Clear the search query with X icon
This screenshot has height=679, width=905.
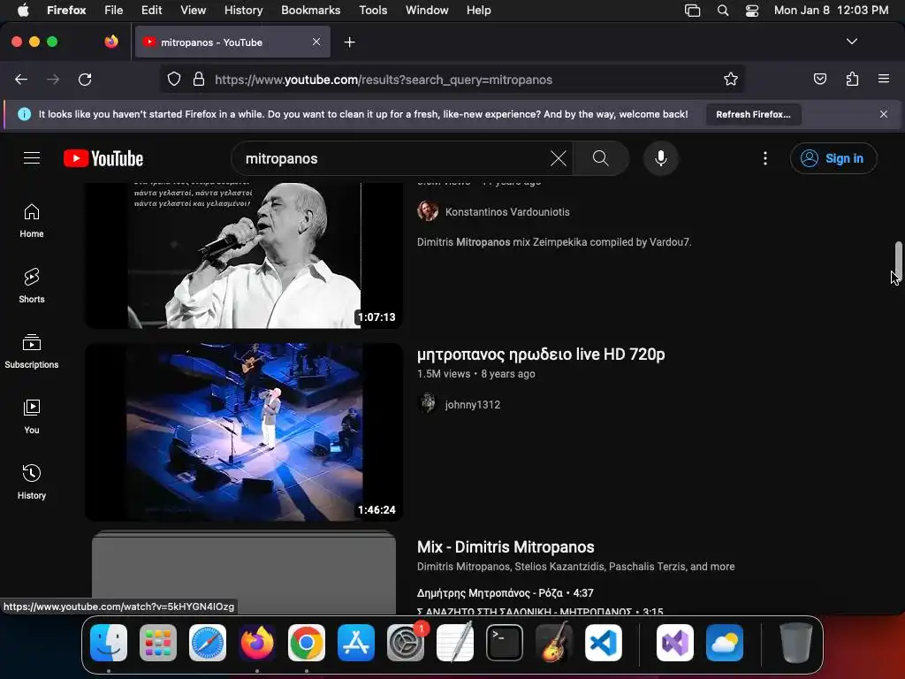(x=559, y=158)
